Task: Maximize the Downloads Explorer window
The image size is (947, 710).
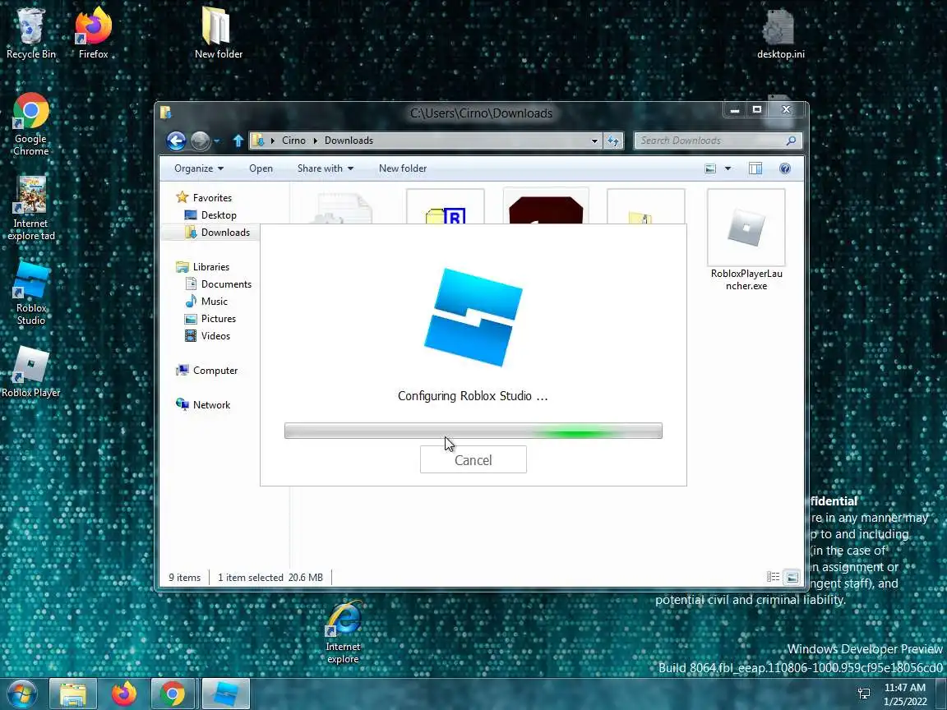Action: pyautogui.click(x=757, y=109)
